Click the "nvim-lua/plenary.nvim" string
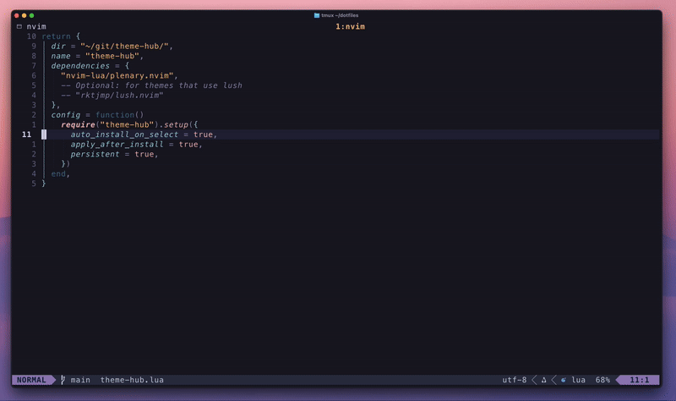 [117, 75]
